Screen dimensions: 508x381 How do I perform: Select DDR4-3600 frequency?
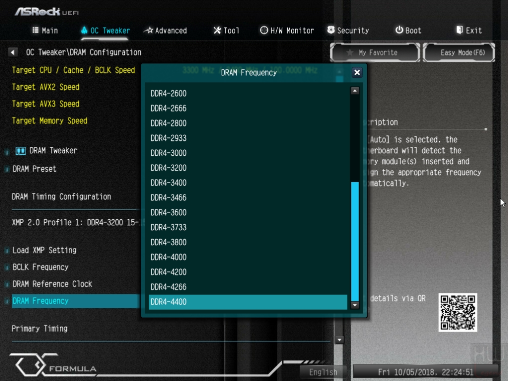[x=248, y=213]
